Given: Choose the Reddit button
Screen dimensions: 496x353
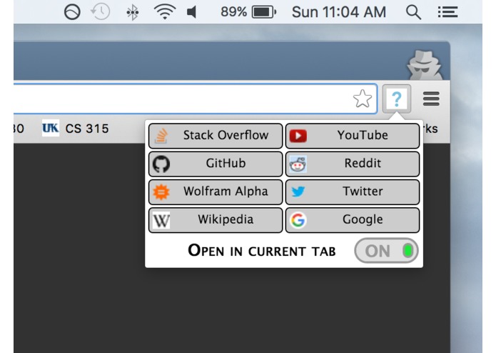Looking at the screenshot, I should [353, 164].
